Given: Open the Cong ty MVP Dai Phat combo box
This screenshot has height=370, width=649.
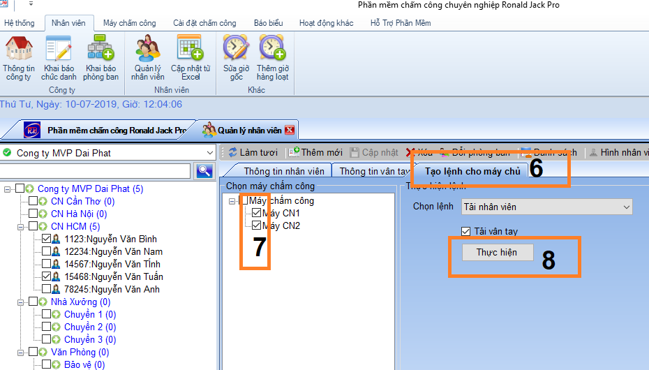Looking at the screenshot, I should [x=108, y=153].
